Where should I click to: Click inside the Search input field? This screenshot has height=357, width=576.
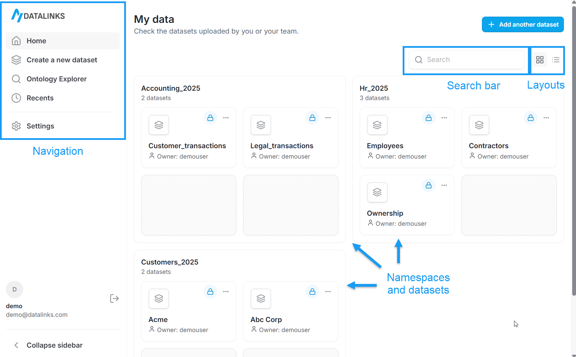point(467,60)
